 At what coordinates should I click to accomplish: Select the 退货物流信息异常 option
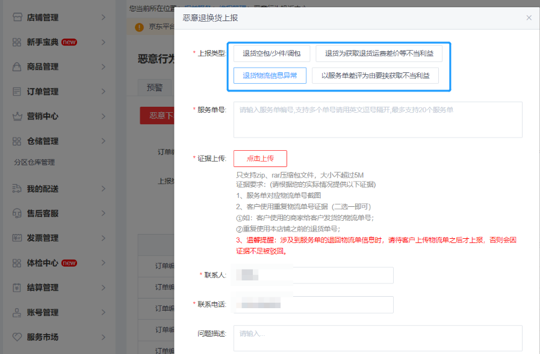[272, 75]
